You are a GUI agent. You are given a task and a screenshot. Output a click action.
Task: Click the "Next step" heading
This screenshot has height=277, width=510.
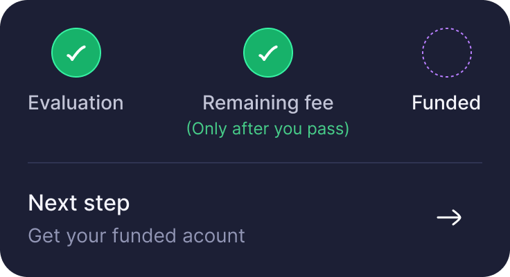pyautogui.click(x=79, y=204)
